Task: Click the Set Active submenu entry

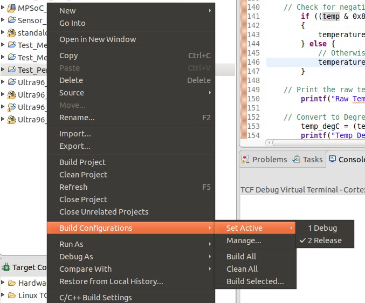Action: click(x=255, y=228)
